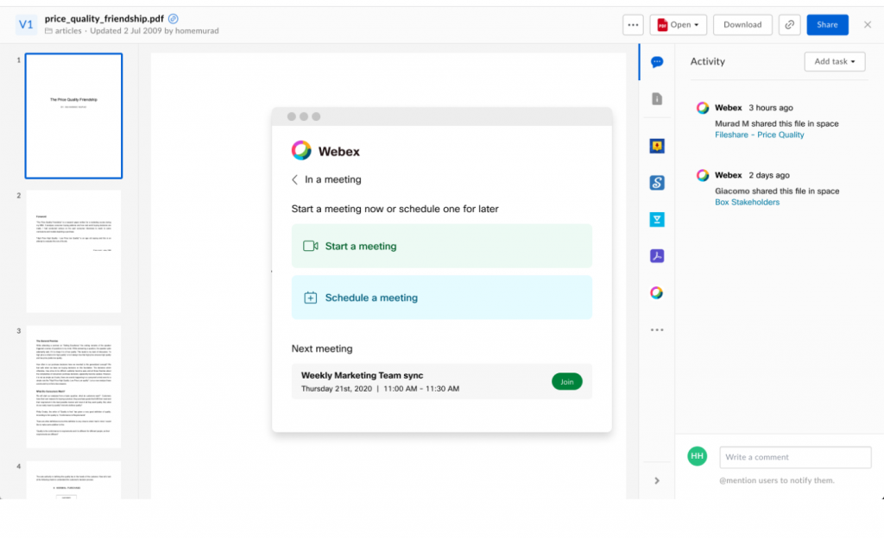The height and width of the screenshot is (539, 884).
Task: Go back using the In a meeting arrow
Action: click(296, 179)
